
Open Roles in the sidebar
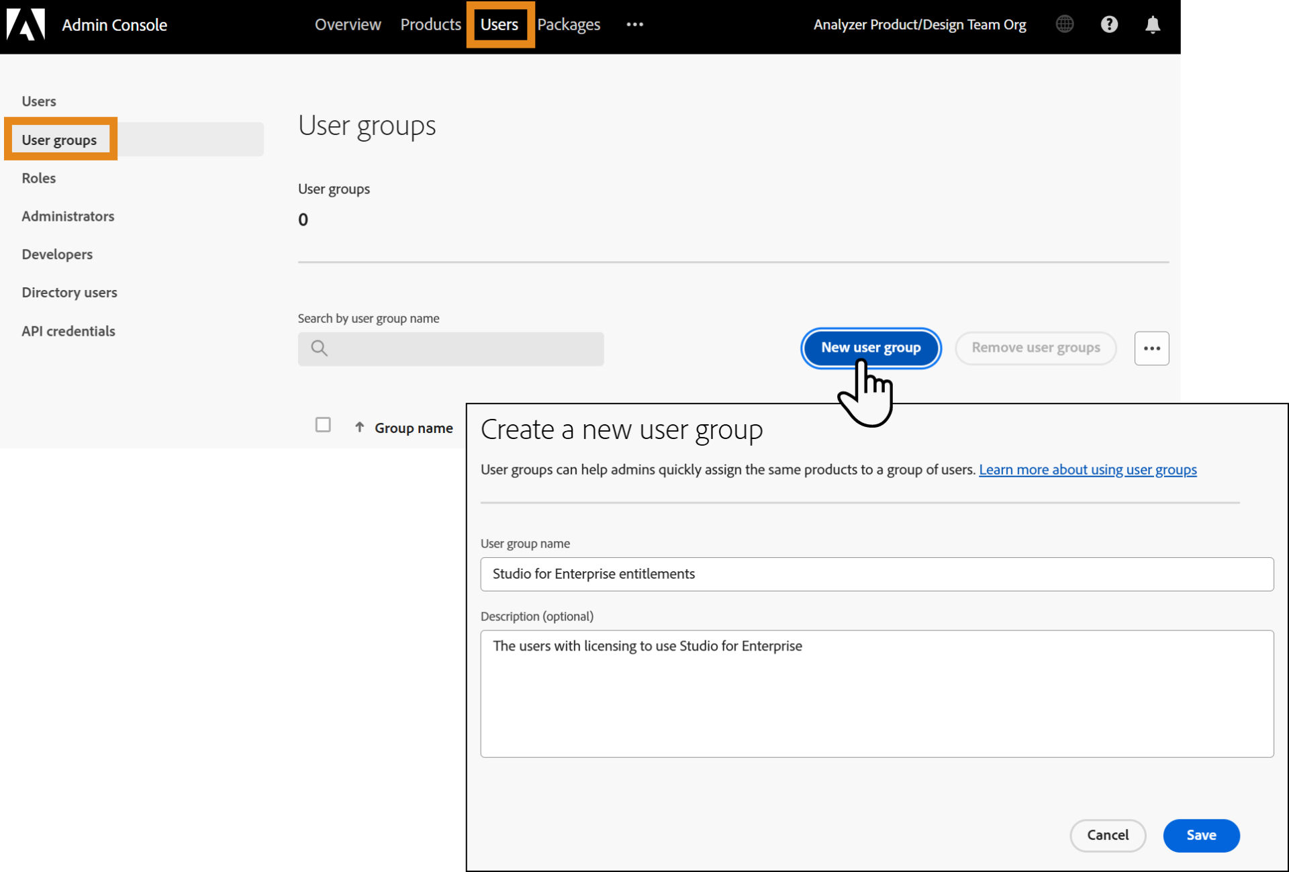tap(39, 178)
